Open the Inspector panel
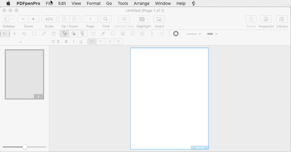The image size is (291, 152). coord(266,19)
